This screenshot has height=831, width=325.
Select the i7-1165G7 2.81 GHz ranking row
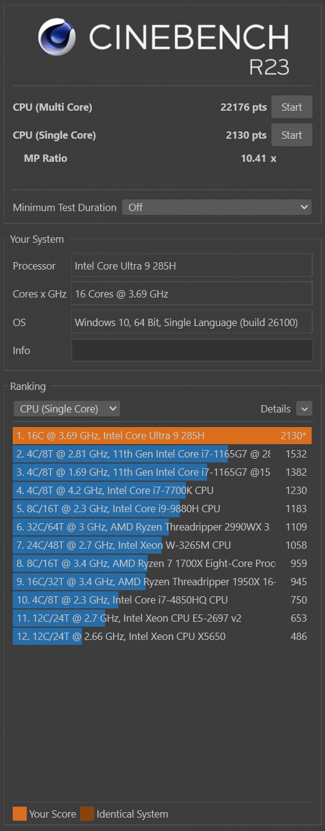[162, 454]
